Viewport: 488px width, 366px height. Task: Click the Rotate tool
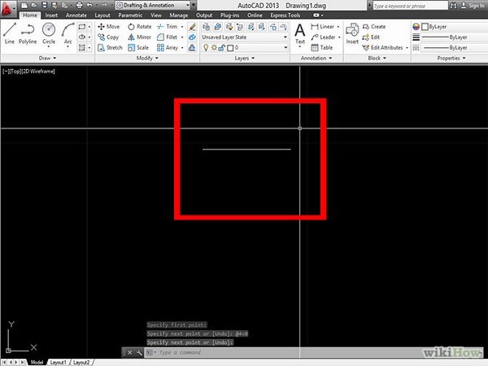point(139,27)
